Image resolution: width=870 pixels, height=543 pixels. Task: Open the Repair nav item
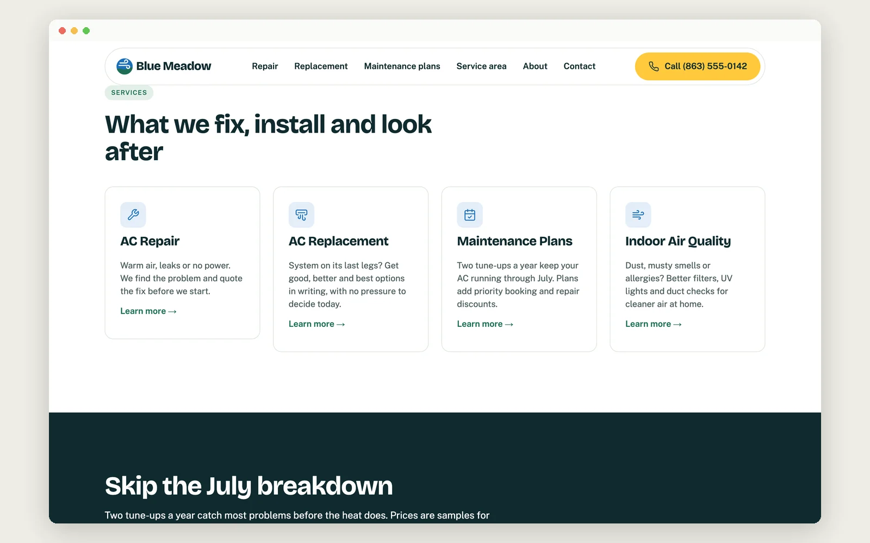point(265,66)
